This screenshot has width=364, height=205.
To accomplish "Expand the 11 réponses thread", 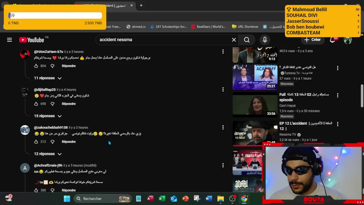I will 48,78.
